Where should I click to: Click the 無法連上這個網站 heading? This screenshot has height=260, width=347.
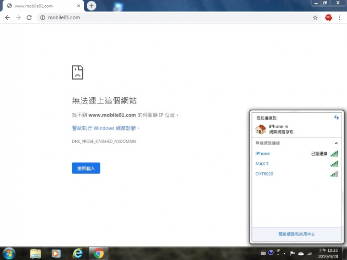tap(104, 101)
